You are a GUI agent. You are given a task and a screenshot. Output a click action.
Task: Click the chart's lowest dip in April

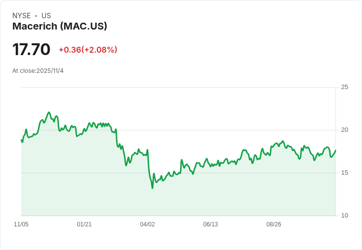coord(152,187)
